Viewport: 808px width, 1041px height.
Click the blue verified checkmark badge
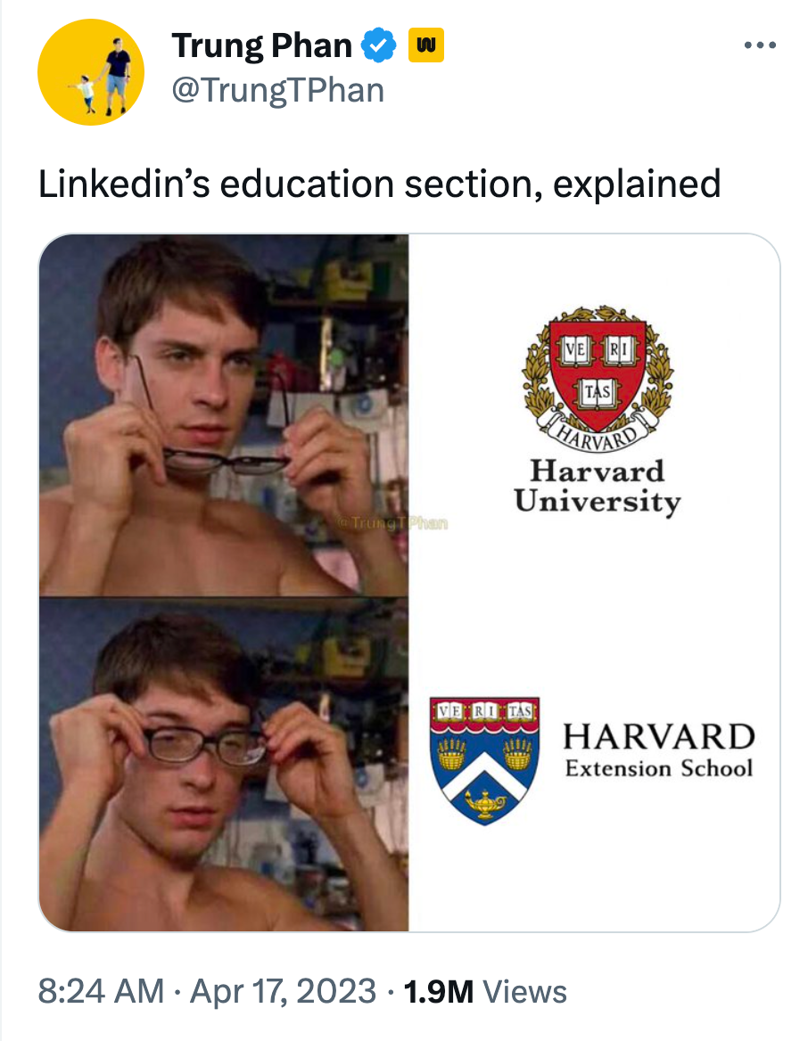tap(378, 45)
